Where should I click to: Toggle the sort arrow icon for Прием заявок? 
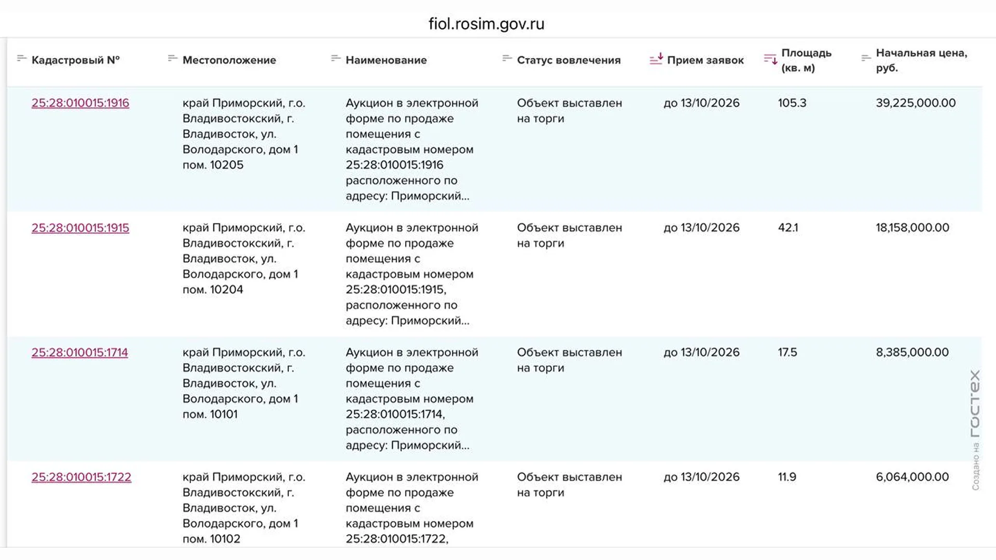[656, 59]
